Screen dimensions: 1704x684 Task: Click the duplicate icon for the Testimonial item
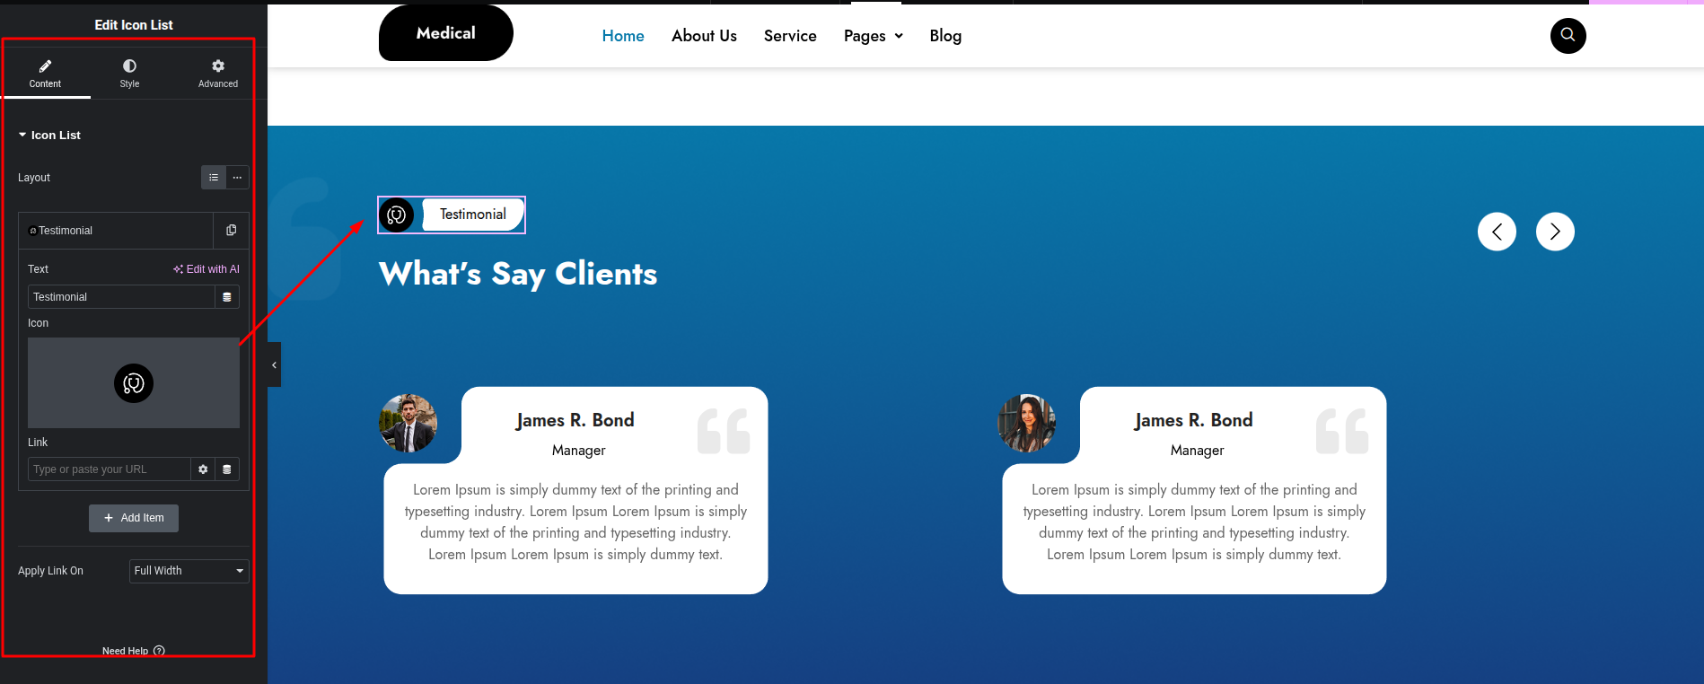(231, 231)
